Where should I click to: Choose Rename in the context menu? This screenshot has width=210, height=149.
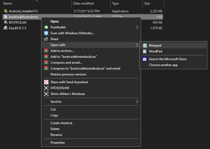[x=56, y=135]
